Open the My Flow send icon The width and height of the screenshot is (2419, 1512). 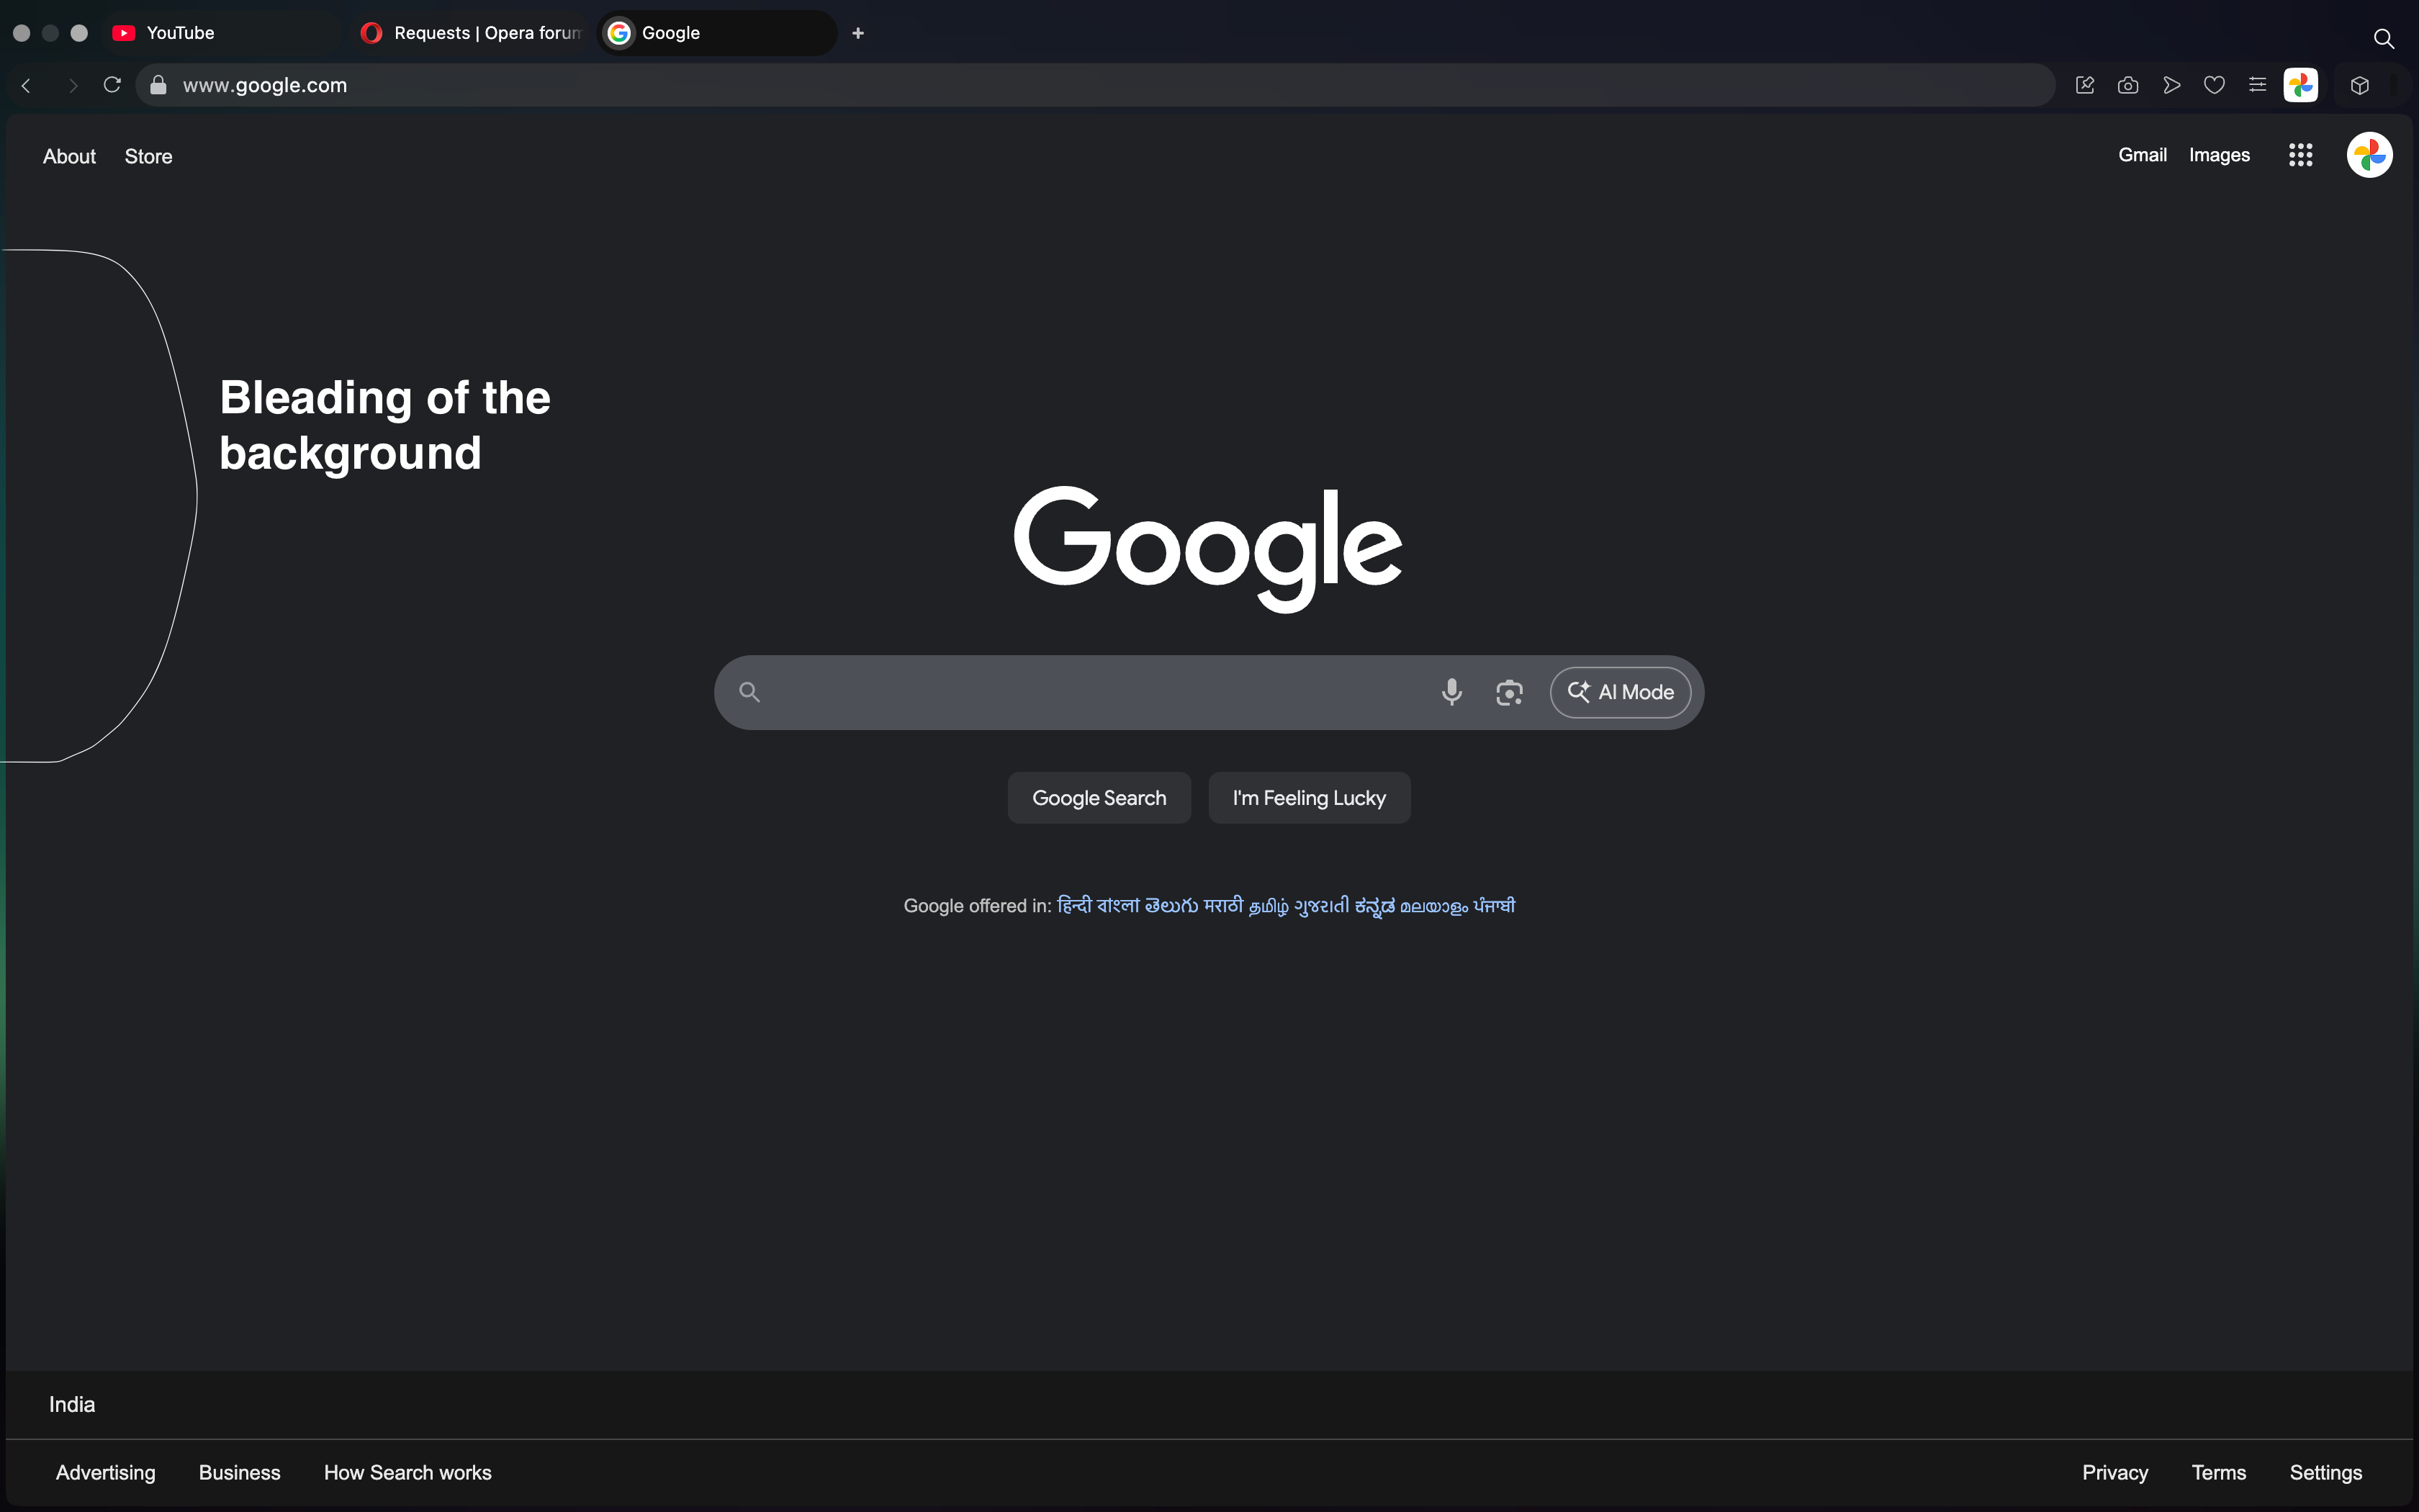pos(2170,85)
